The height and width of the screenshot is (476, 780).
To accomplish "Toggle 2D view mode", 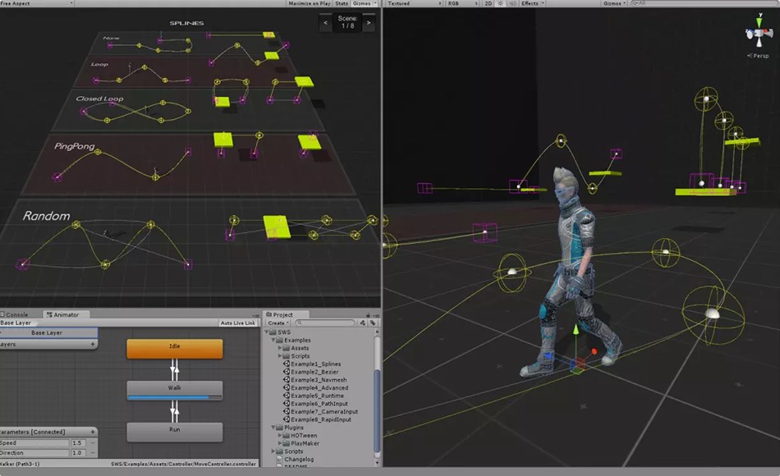I will coord(489,3).
